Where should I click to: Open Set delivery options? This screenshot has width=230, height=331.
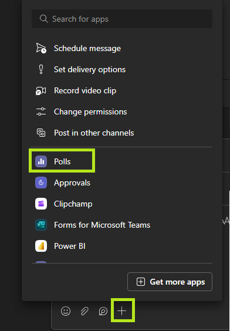coord(122,69)
